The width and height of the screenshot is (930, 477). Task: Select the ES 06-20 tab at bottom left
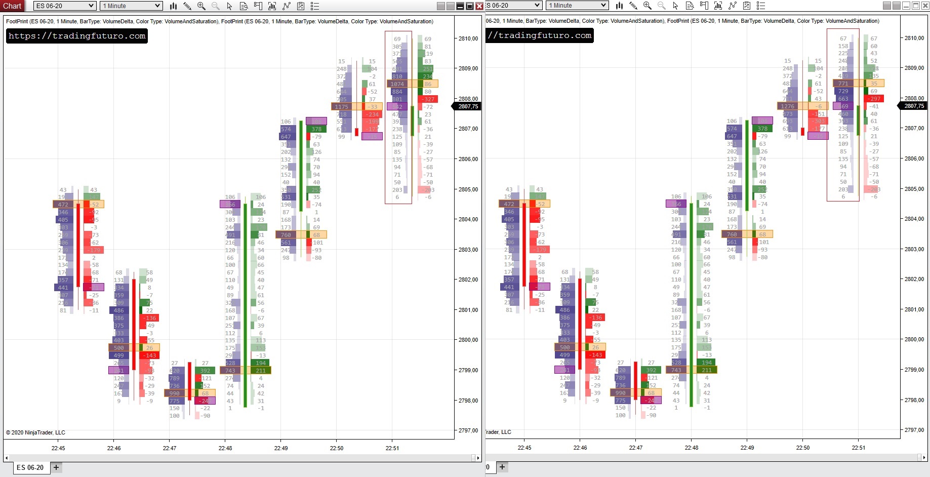[30, 467]
